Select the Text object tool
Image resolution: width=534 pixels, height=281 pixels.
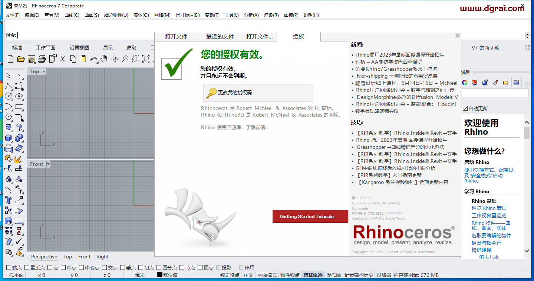[9, 200]
